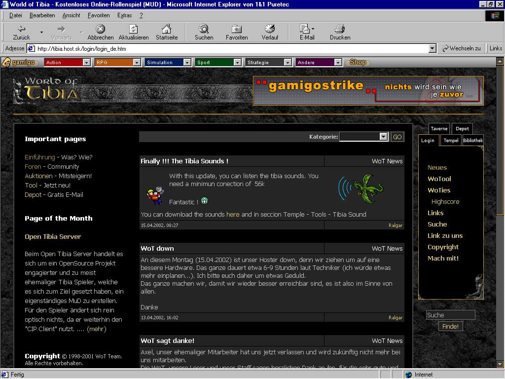The image size is (505, 379).
Task: Click the E-Mail toolbar icon
Action: [x=304, y=29]
